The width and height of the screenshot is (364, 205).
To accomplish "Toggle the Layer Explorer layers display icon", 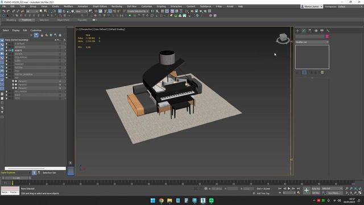I will pyautogui.click(x=34, y=173).
